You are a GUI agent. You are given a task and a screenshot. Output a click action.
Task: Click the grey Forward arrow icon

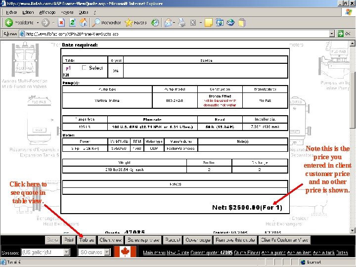45,22
